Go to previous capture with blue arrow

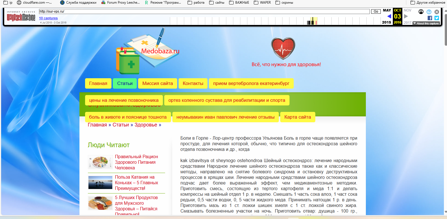coord(389,16)
